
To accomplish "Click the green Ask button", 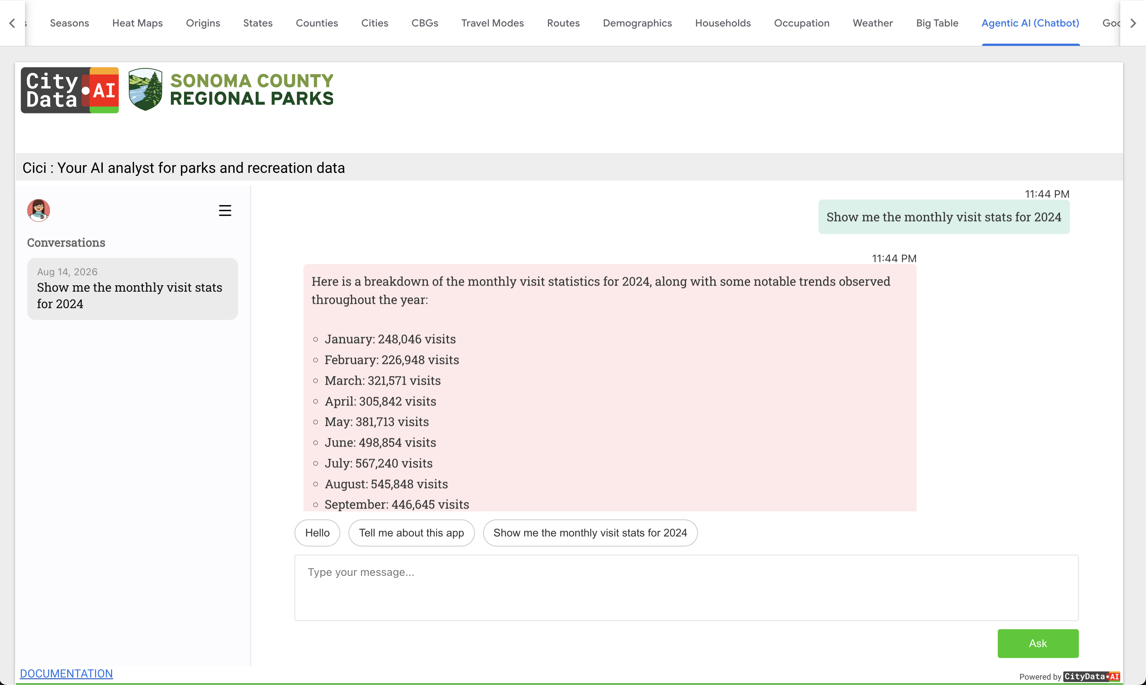I will click(x=1037, y=643).
